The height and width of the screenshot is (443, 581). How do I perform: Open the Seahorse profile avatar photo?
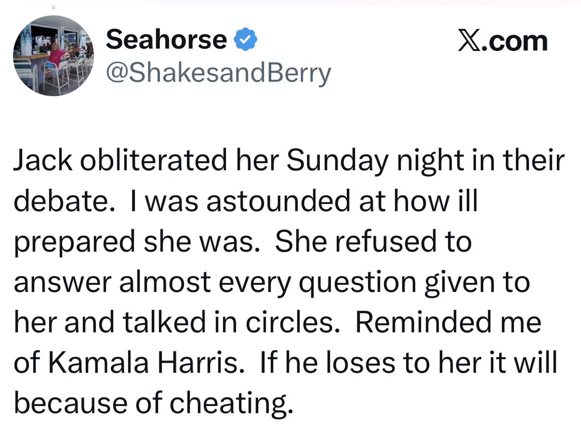53,56
